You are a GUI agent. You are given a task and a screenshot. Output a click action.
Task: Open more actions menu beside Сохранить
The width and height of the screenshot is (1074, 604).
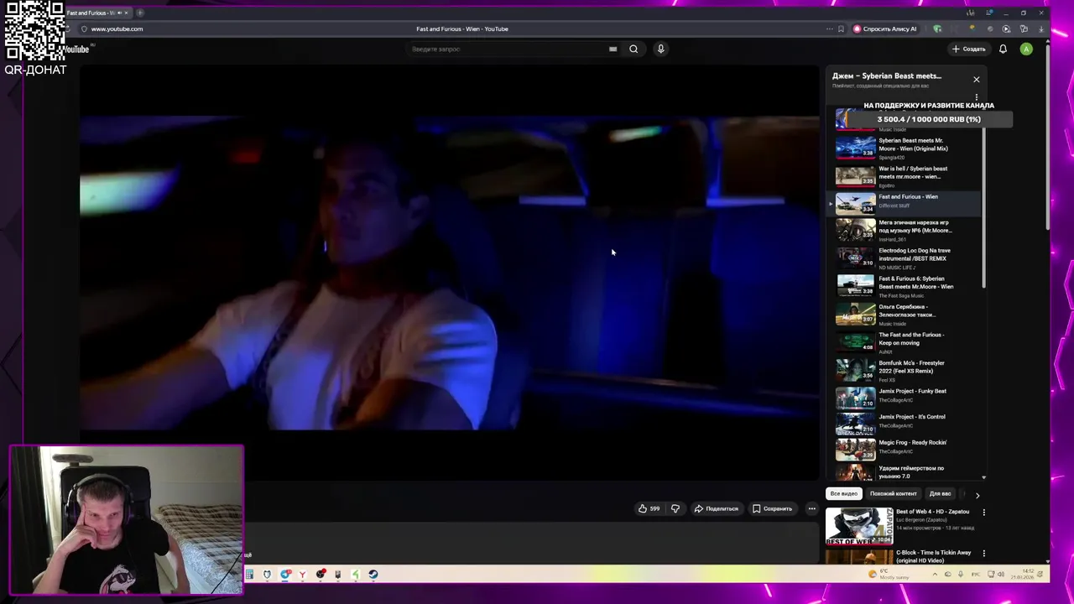click(811, 508)
